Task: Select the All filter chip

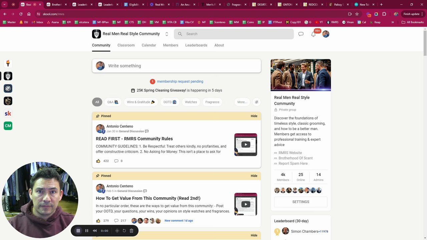Action: point(97,102)
